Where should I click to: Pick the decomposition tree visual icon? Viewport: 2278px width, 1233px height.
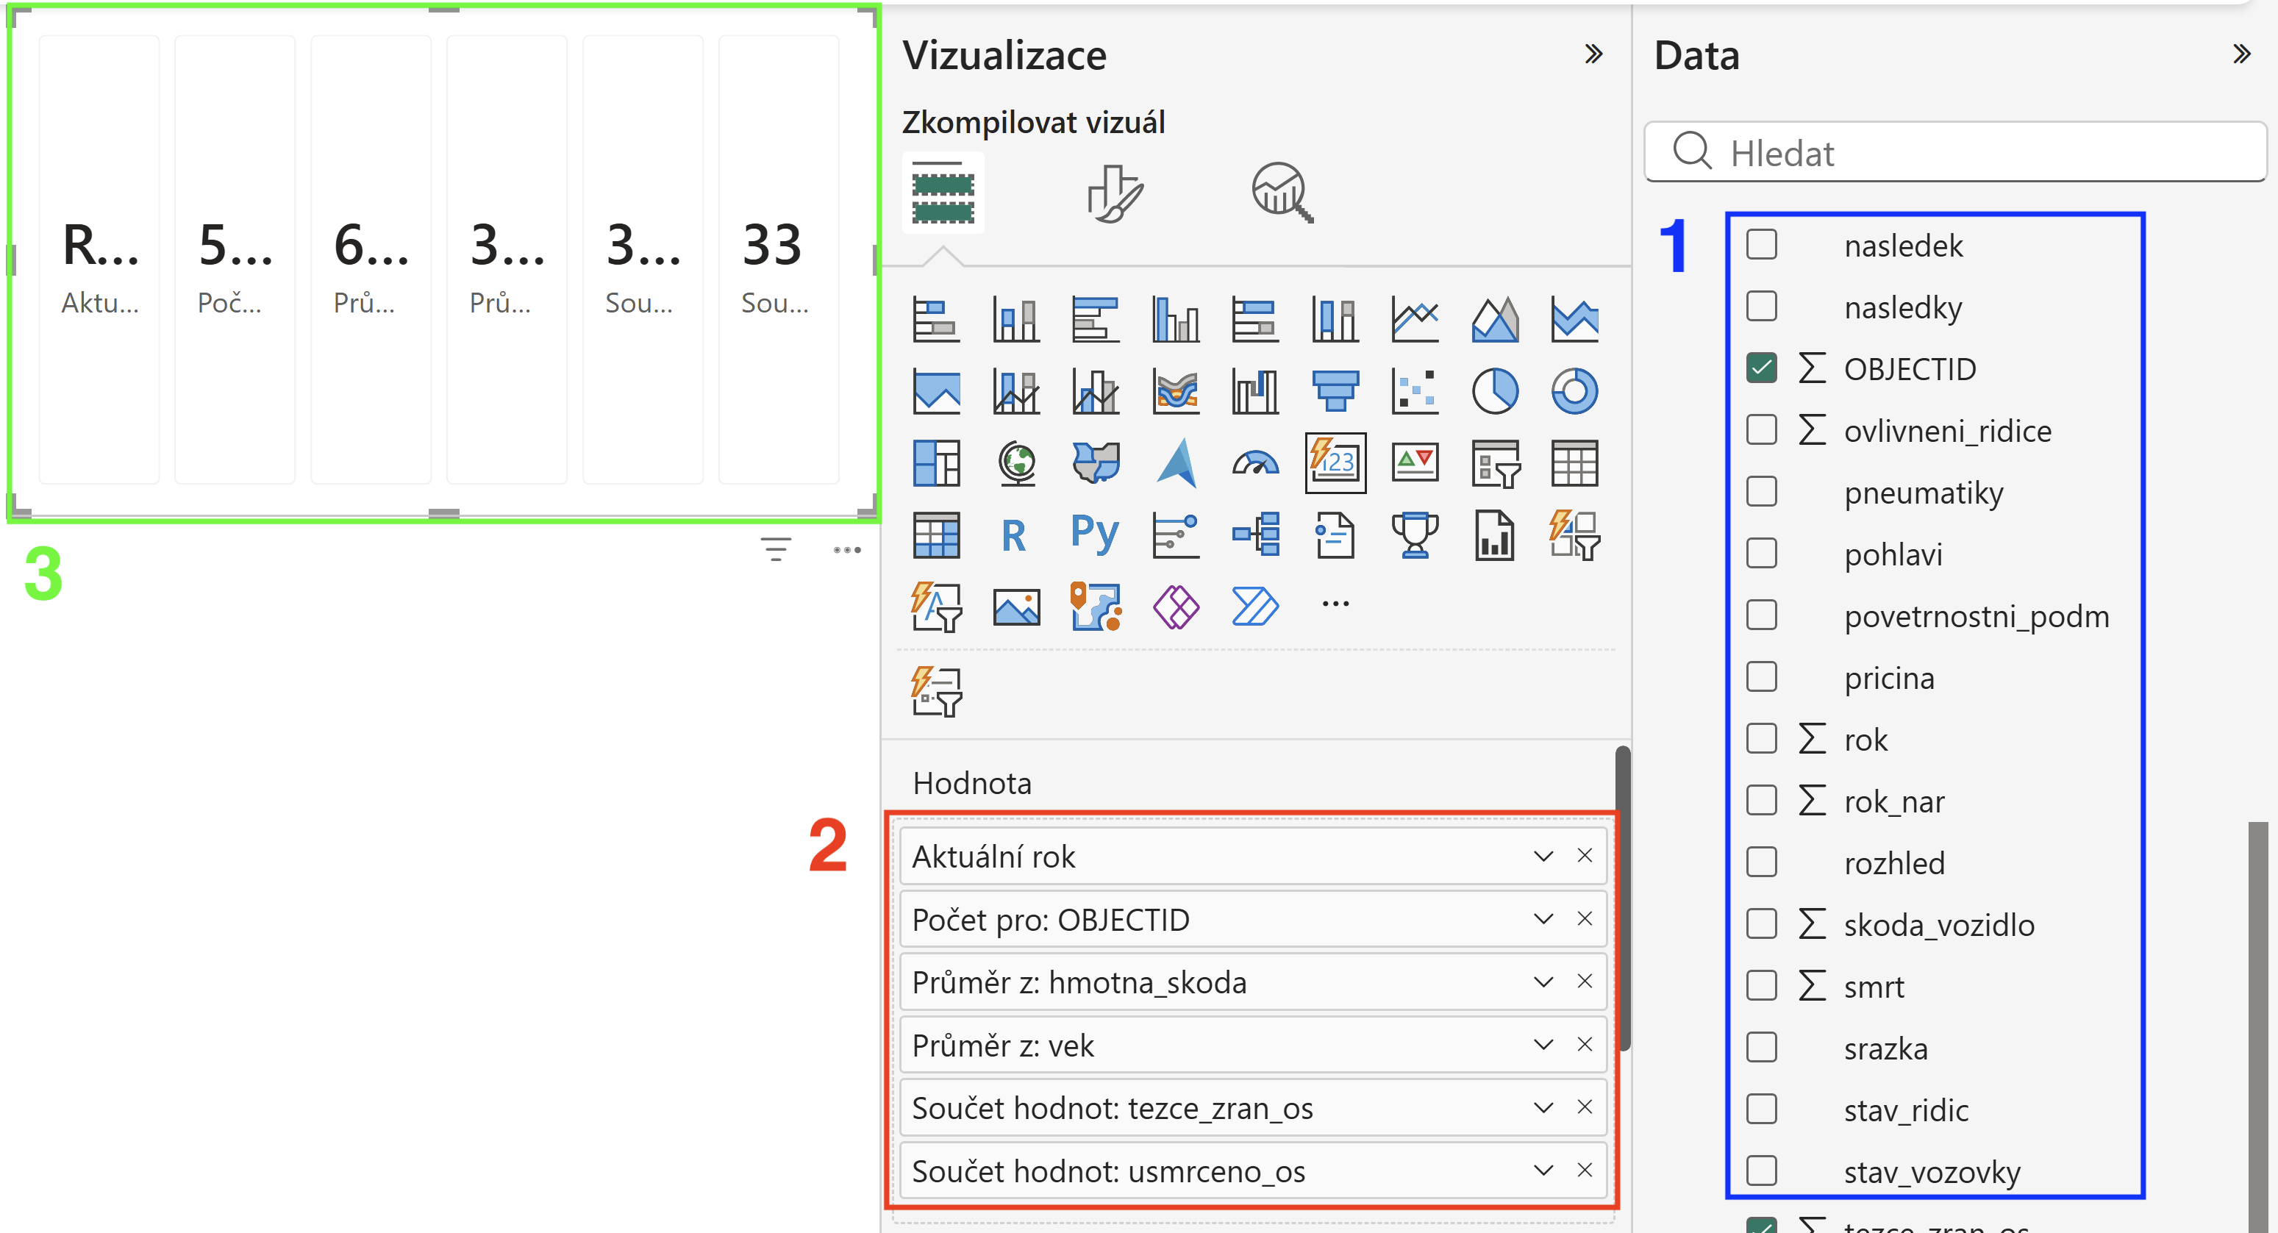click(1255, 535)
